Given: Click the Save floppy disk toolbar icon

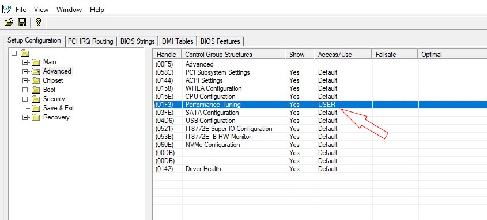Looking at the screenshot, I should [x=22, y=22].
